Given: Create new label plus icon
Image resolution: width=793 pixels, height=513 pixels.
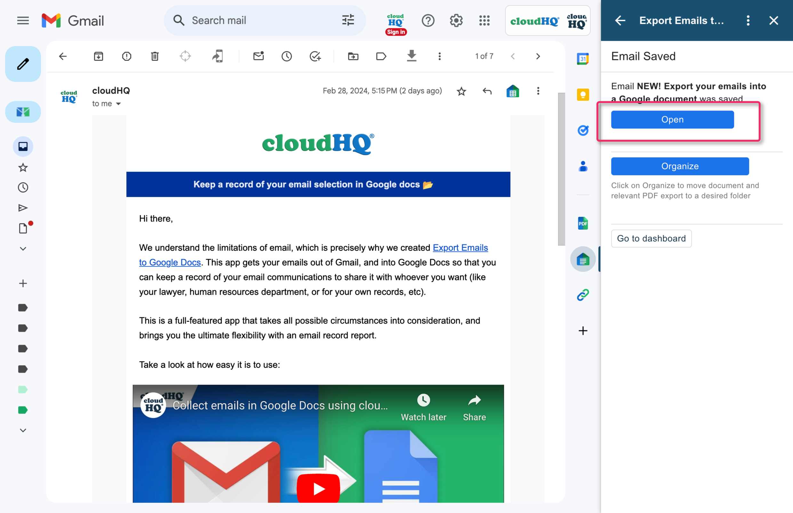Looking at the screenshot, I should tap(23, 283).
